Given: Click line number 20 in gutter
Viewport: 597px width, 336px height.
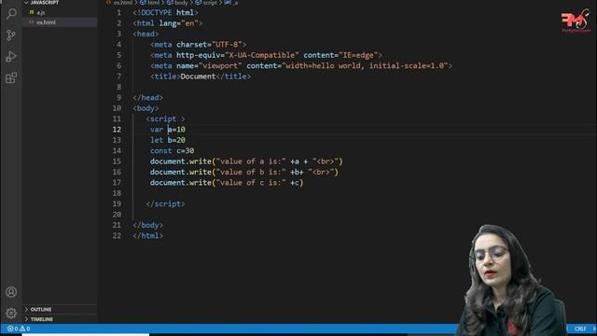Looking at the screenshot, I should [117, 215].
